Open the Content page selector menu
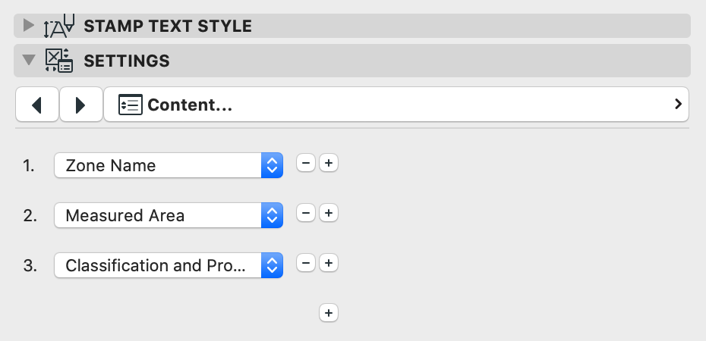706x341 pixels. point(396,105)
